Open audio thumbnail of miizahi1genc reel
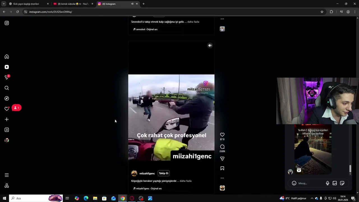Screen dimensions: 359x202 click(222, 188)
